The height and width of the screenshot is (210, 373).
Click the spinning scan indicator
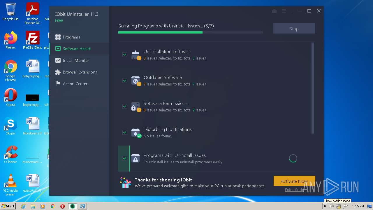(x=293, y=158)
